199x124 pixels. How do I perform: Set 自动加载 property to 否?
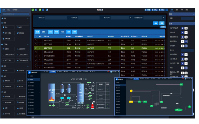pyautogui.click(x=186, y=33)
